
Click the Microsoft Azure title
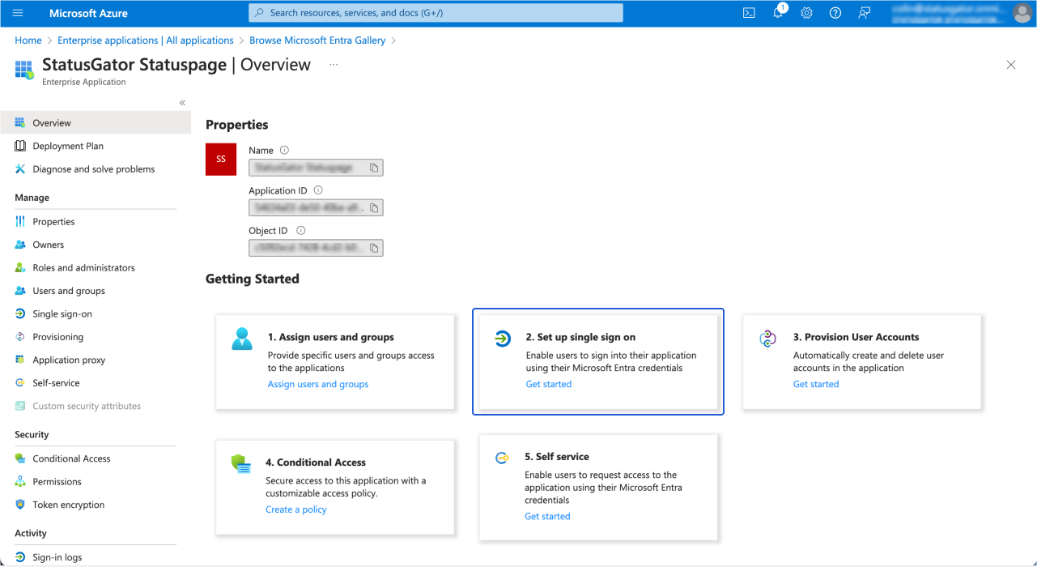click(88, 13)
